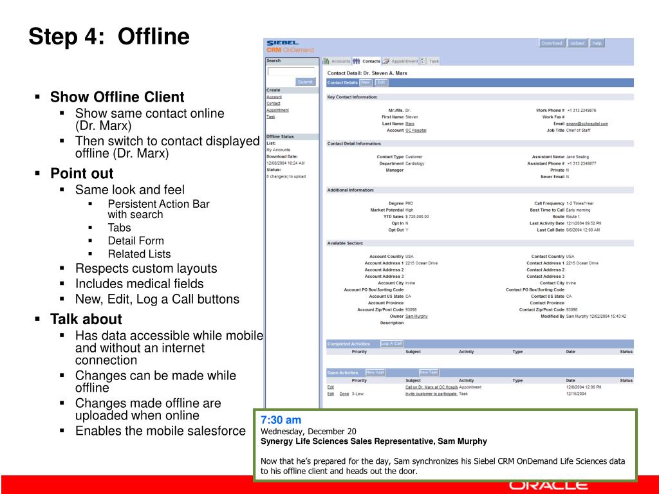Click New button in Contact Details bar
The image size is (659, 494).
point(366,82)
